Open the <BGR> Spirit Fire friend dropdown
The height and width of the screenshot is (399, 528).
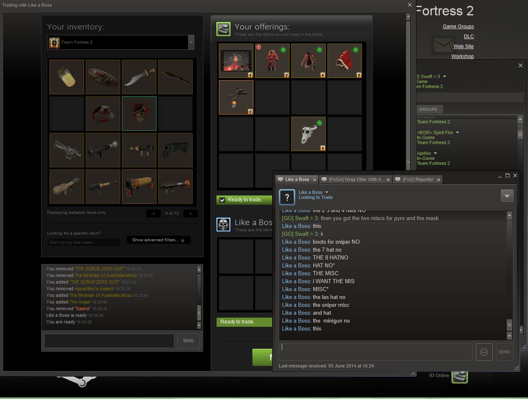[x=457, y=132]
